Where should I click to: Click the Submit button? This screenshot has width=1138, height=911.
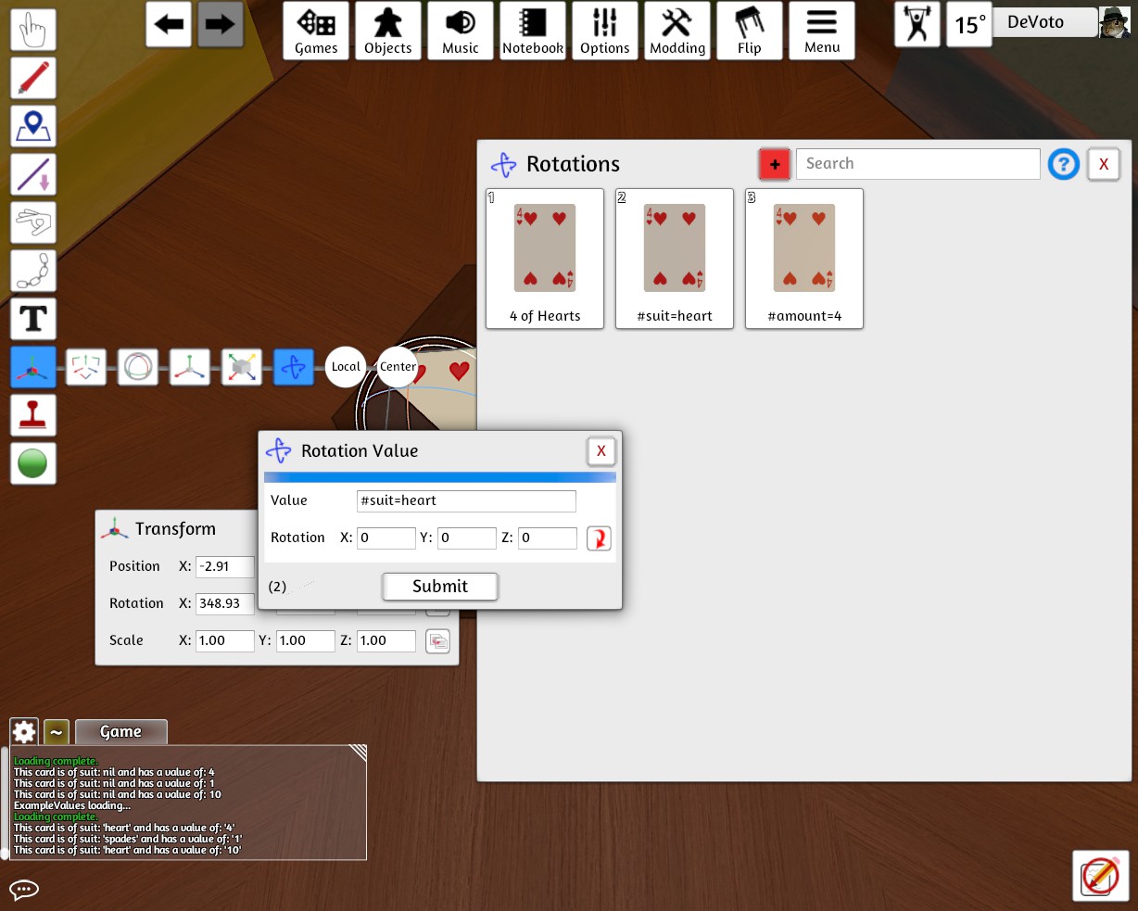click(440, 586)
